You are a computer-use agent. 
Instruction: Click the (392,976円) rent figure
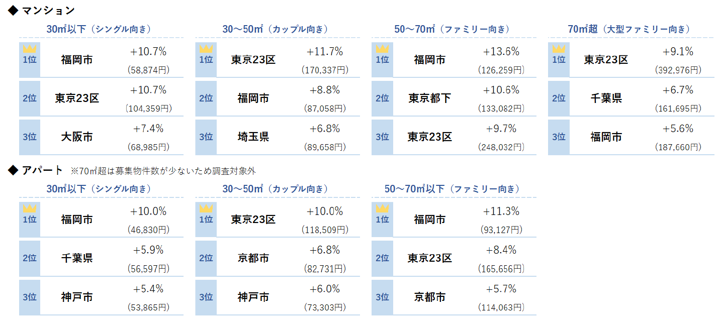point(677,70)
